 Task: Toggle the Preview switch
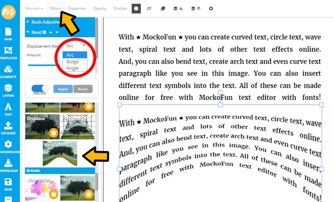point(40,88)
